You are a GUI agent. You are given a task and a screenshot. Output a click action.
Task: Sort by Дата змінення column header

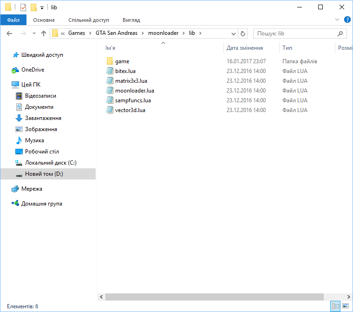pyautogui.click(x=244, y=48)
